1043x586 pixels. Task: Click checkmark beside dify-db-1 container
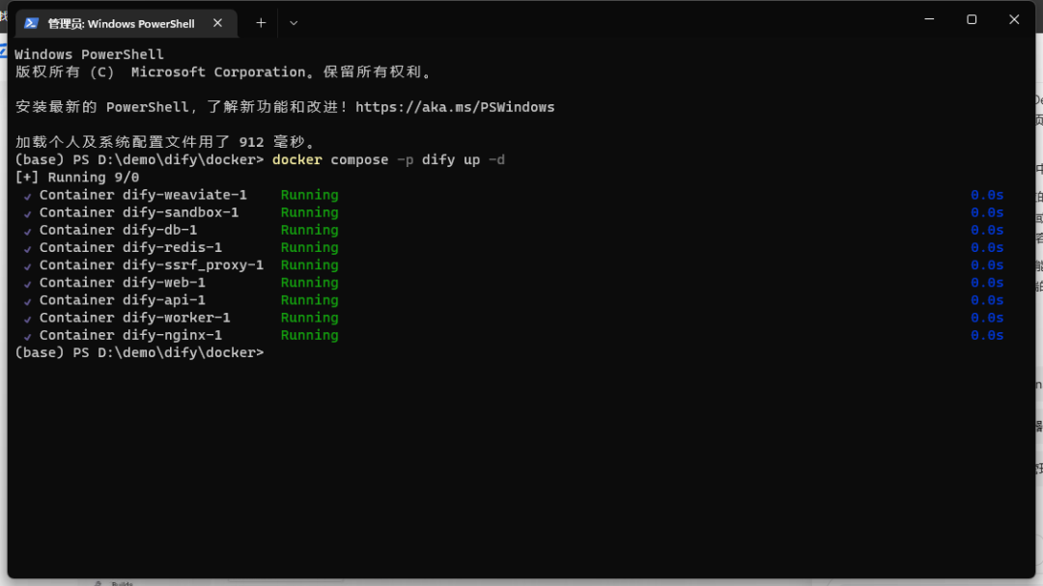point(28,231)
